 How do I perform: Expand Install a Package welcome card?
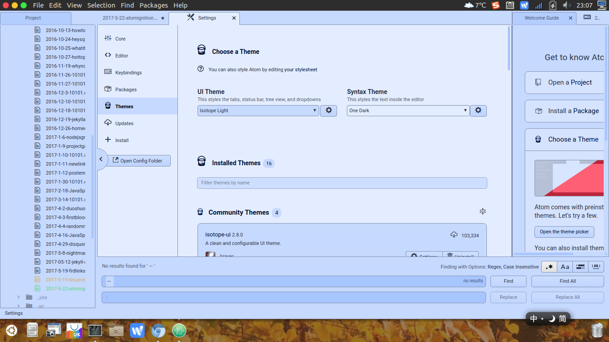click(x=564, y=111)
